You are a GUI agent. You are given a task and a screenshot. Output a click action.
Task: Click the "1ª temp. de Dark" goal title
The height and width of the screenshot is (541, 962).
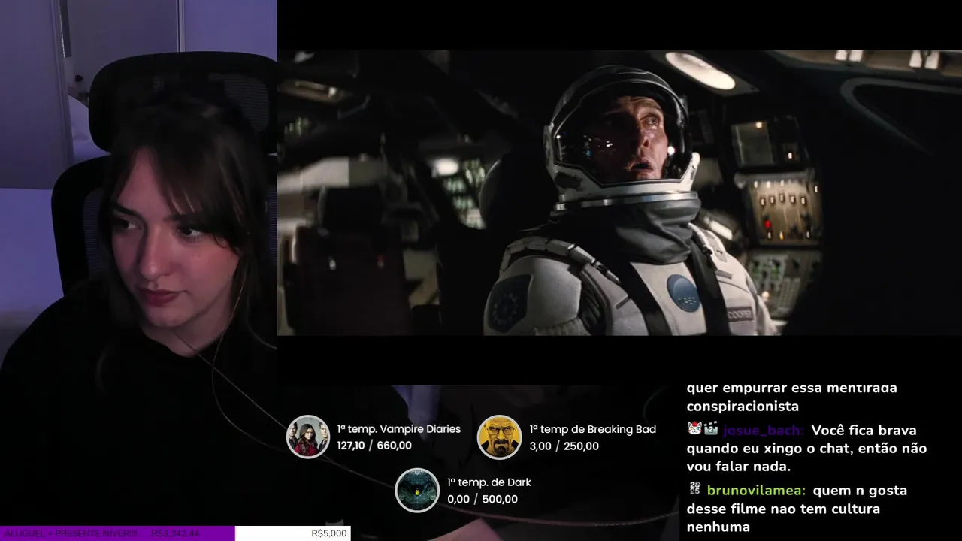489,482
